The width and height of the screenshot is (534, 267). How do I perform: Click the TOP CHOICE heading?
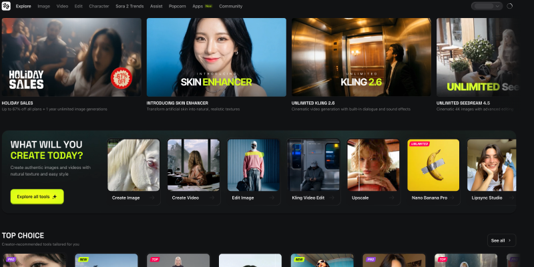[23, 236]
